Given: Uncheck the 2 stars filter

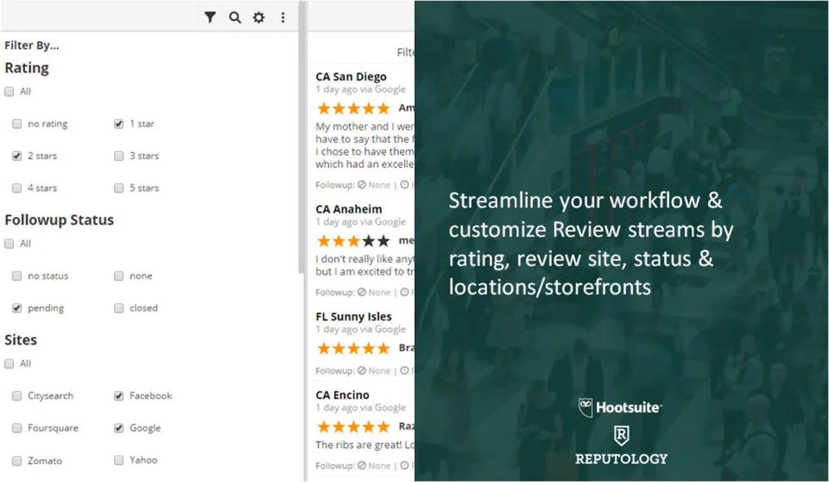Looking at the screenshot, I should (17, 156).
